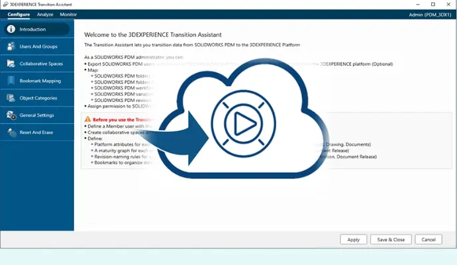Click the Collaborative Spaces folder icon
This screenshot has height=265, width=457.
coord(11,64)
